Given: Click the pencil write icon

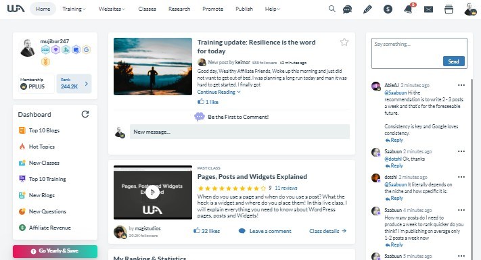Looking at the screenshot, I should [x=367, y=9].
